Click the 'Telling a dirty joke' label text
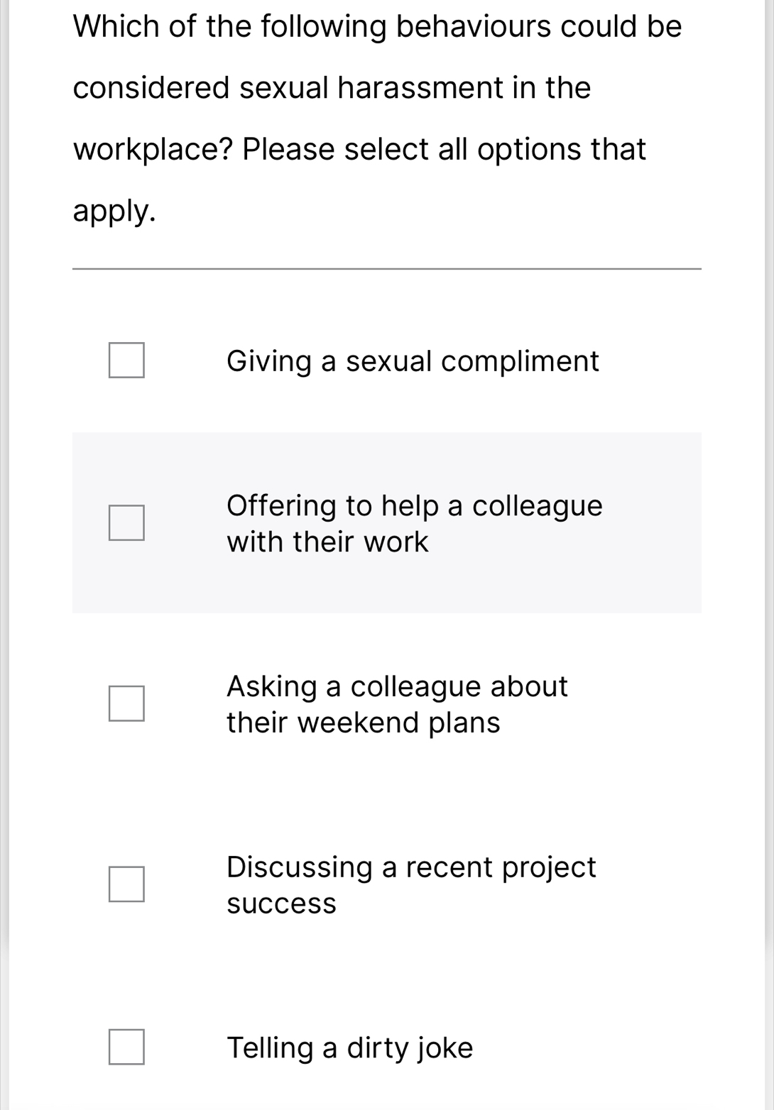Image resolution: width=774 pixels, height=1110 pixels. pos(349,1048)
